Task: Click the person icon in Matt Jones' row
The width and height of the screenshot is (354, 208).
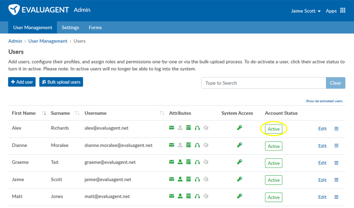Action: tap(180, 196)
